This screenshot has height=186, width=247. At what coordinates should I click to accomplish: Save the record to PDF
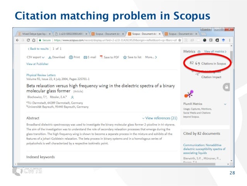[110, 57]
